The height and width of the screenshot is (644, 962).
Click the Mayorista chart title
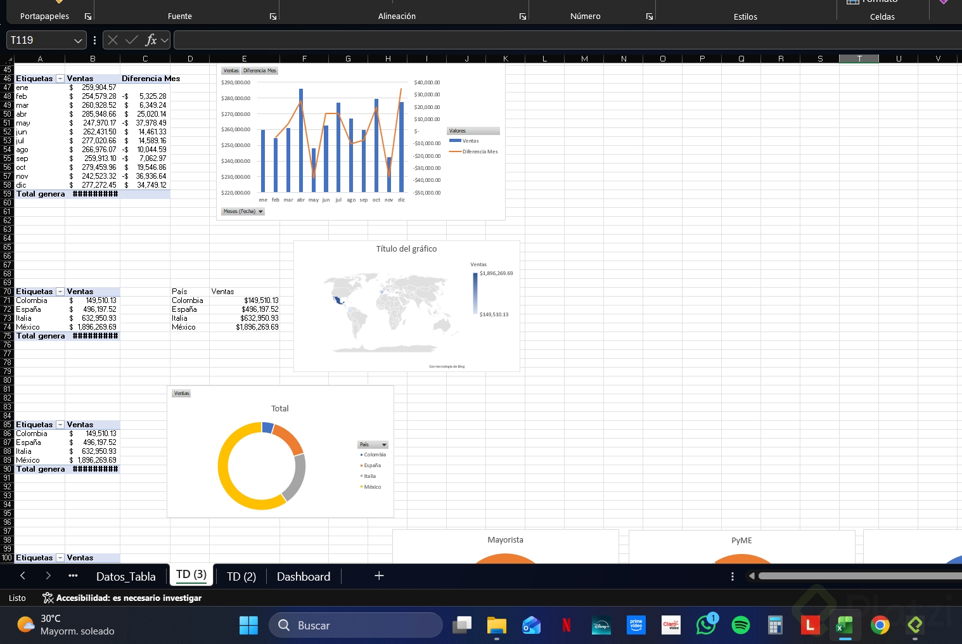click(x=505, y=540)
